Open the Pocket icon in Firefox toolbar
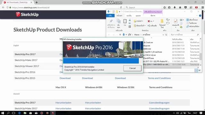This screenshot has height=115, width=205. (x=185, y=7)
